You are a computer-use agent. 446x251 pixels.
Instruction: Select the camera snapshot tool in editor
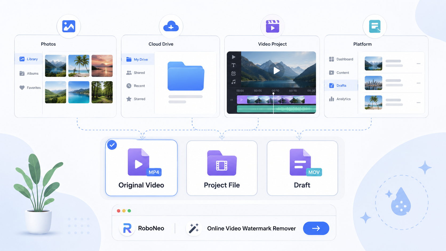(234, 73)
